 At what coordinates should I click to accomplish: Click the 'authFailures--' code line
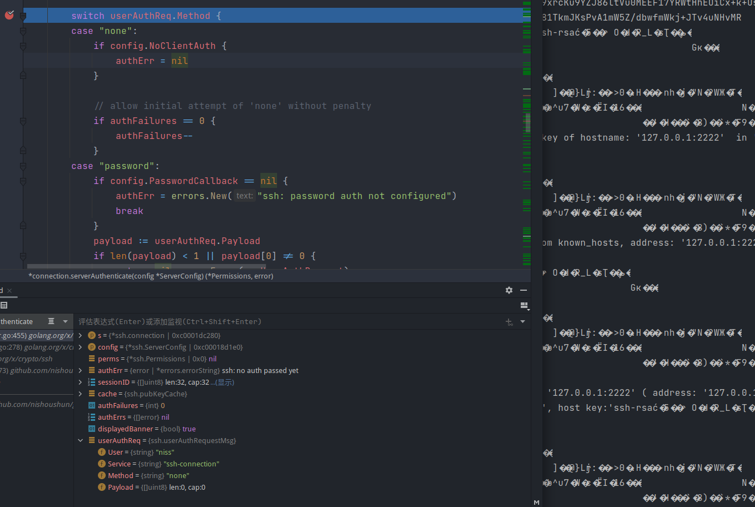tap(154, 136)
